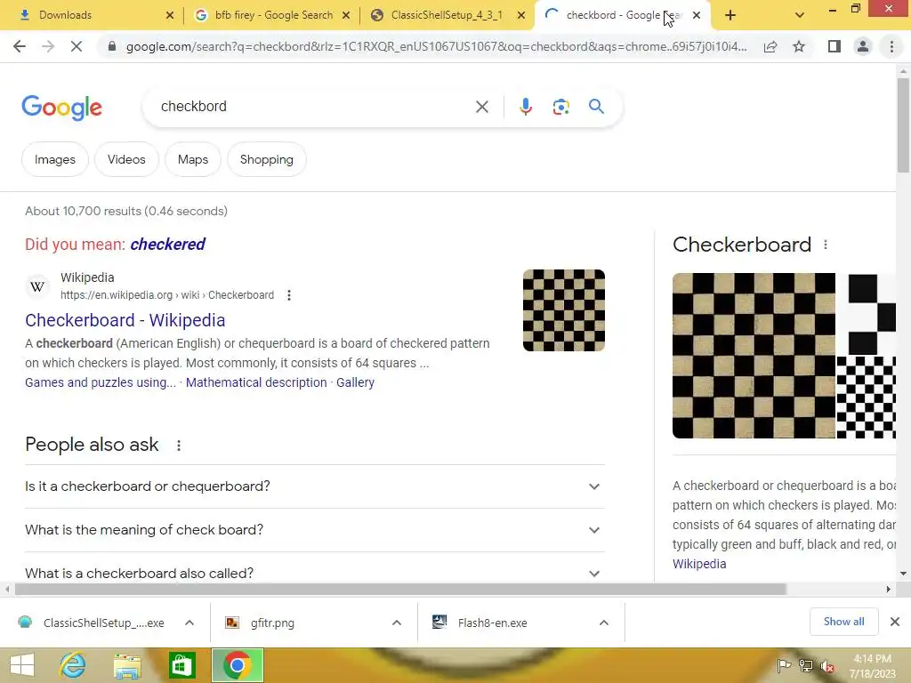Open People also ask three-dot menu
Viewport: 911px width, 683px height.
[x=178, y=446]
